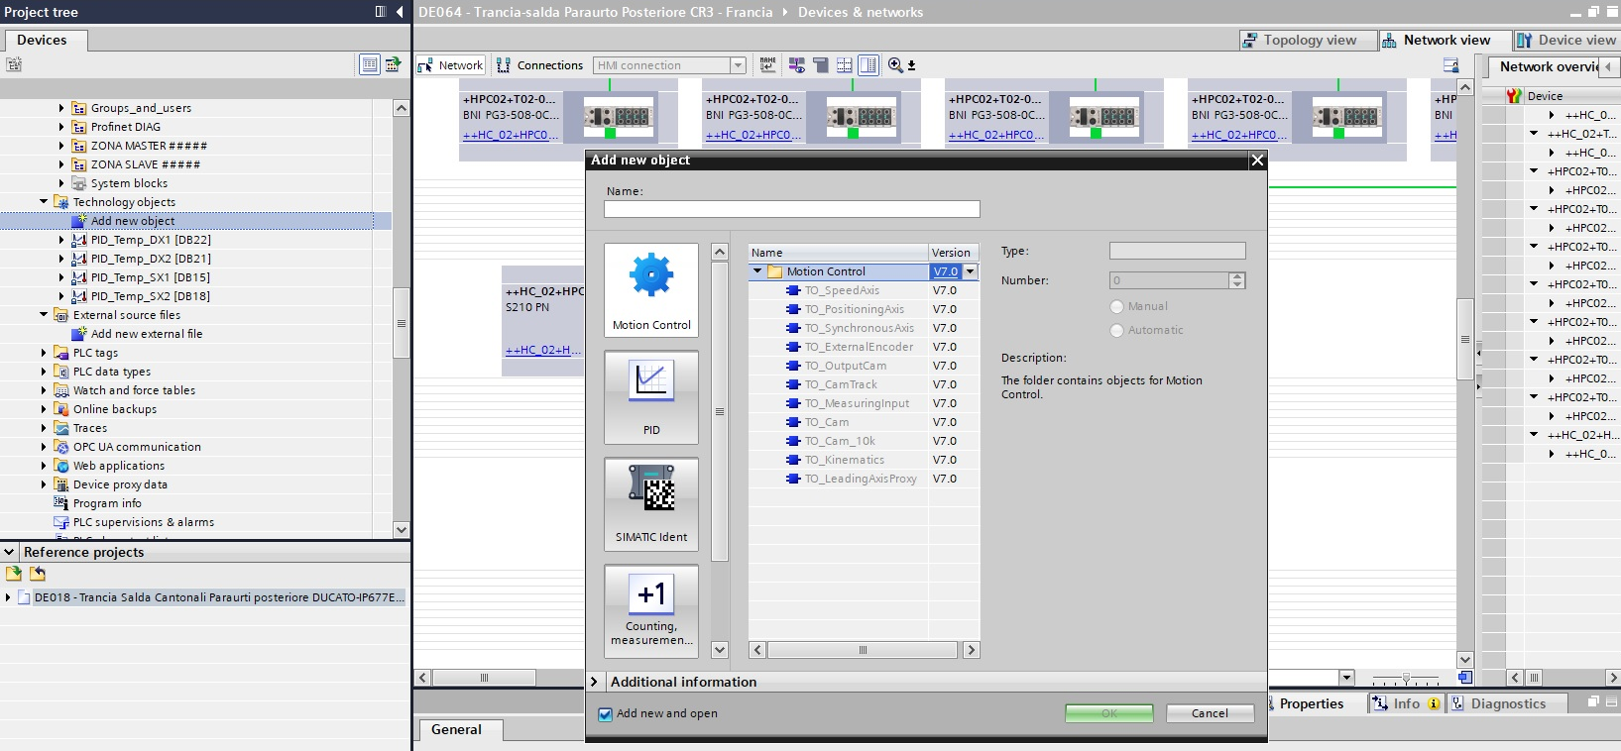Select the PID object category

coord(651,396)
